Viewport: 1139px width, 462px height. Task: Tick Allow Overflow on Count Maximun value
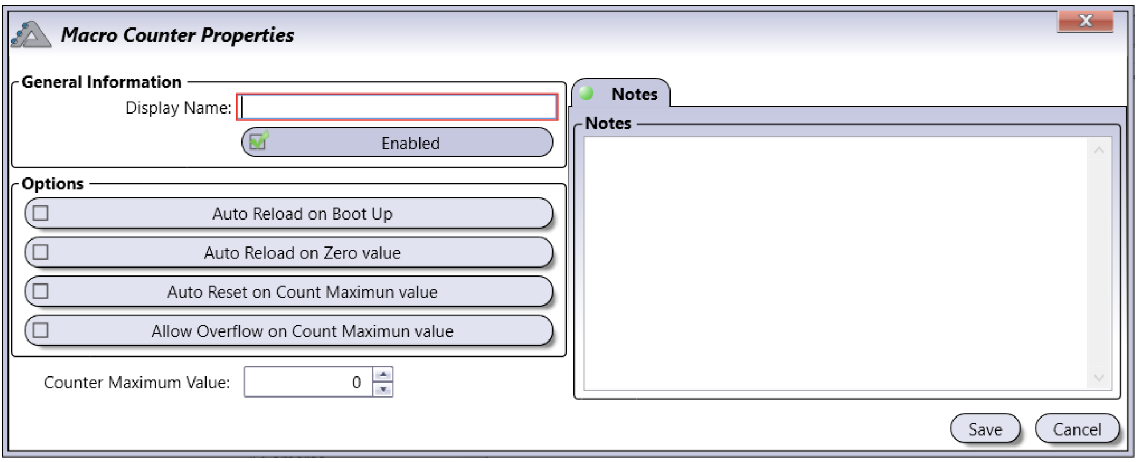[41, 330]
